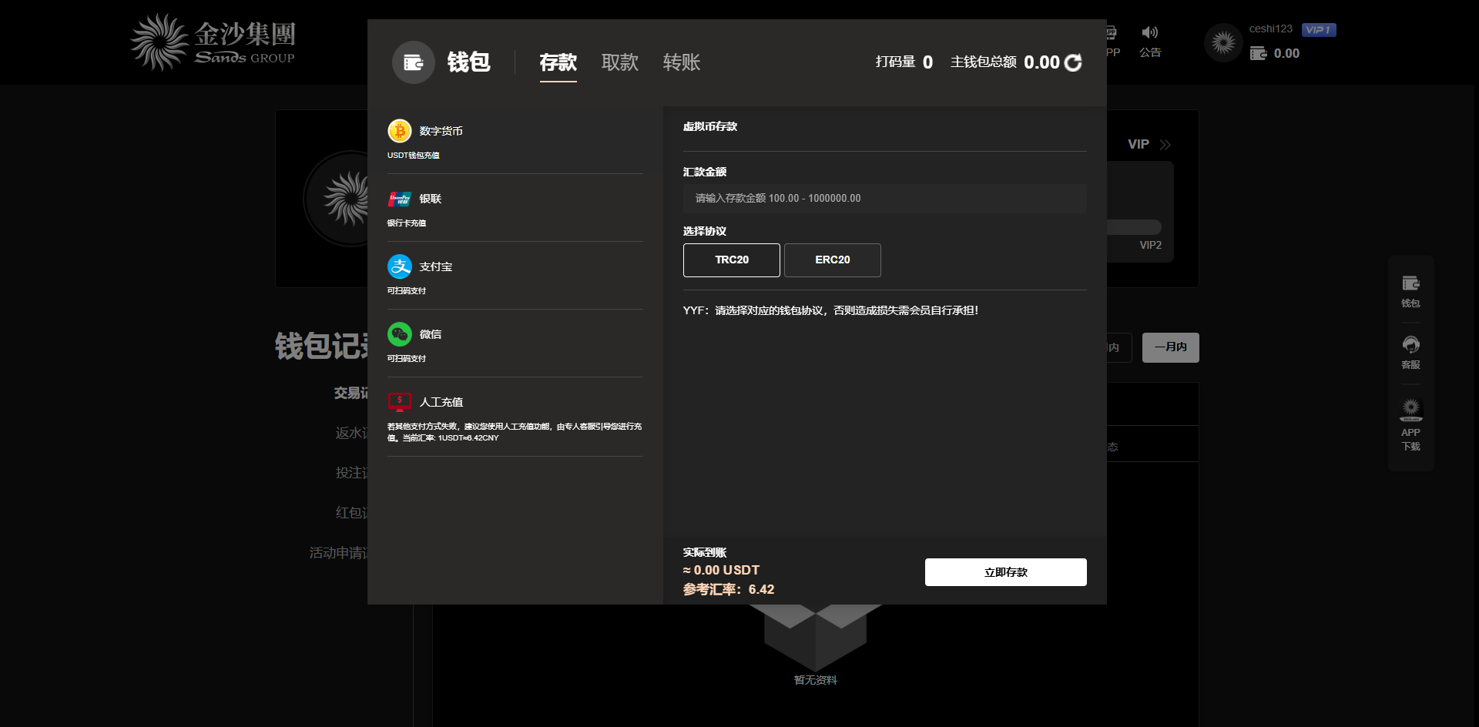Click the APP download sidebar icon
The width and height of the screenshot is (1479, 727).
click(x=1410, y=410)
